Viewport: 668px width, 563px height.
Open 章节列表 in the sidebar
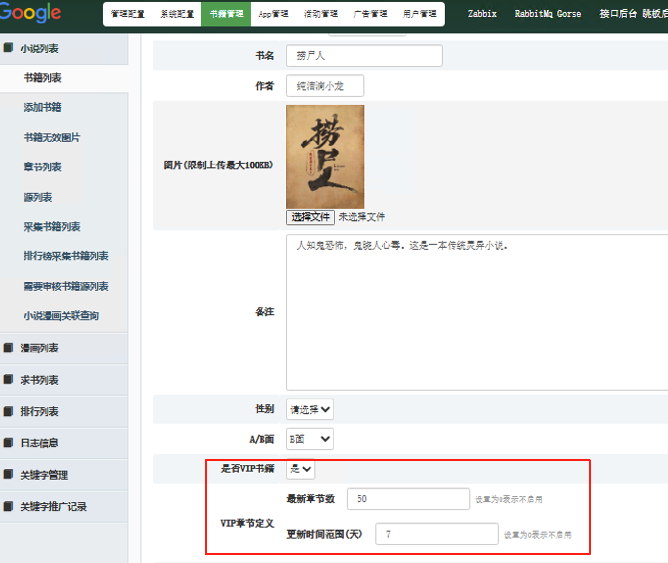(43, 167)
